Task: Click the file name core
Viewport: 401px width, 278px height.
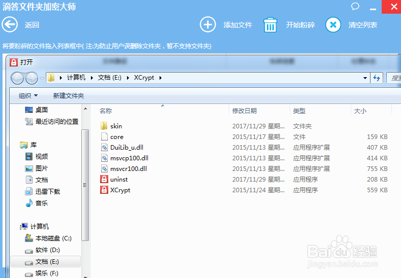Action: 117,137
